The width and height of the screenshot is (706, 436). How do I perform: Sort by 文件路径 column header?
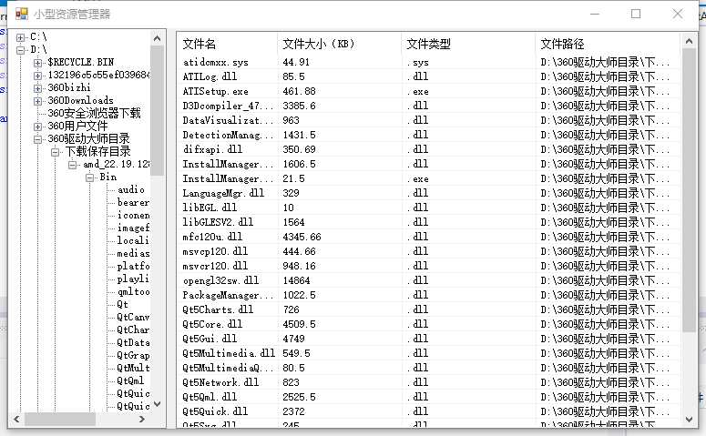tap(608, 44)
